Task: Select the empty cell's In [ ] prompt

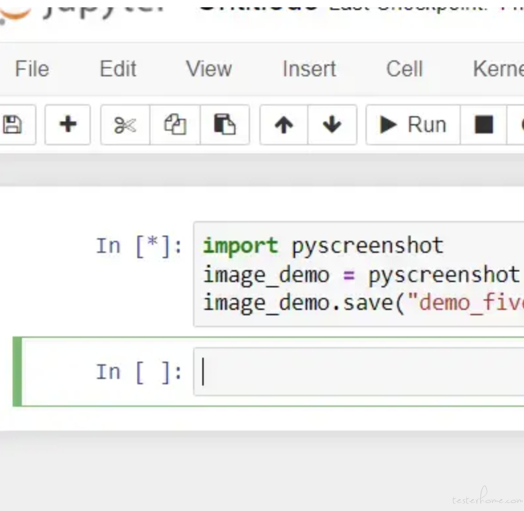Action: (x=139, y=372)
